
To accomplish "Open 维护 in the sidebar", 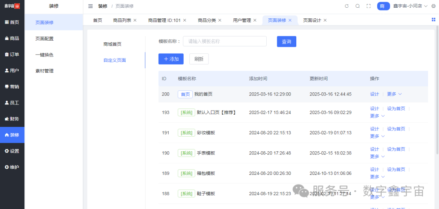I will point(12,167).
